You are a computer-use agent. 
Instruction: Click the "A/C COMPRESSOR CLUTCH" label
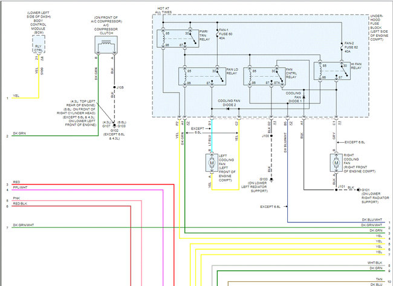click(106, 29)
